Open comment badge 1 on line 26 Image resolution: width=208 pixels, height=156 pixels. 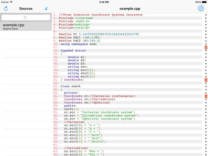pyautogui.click(x=206, y=96)
